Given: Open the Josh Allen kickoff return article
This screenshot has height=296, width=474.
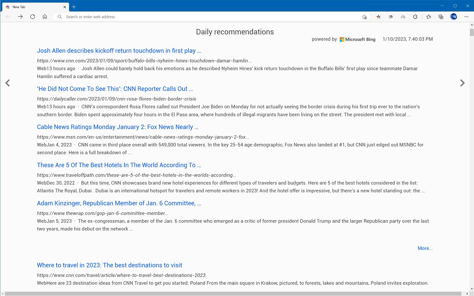Looking at the screenshot, I should click(119, 51).
